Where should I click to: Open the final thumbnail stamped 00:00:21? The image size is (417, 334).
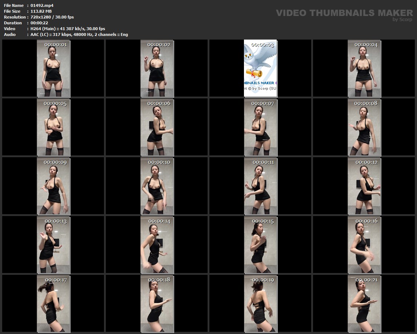coord(364,304)
